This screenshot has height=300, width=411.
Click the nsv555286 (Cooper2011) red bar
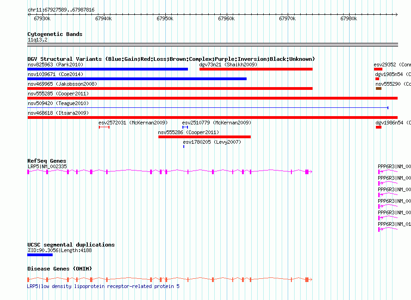(x=205, y=137)
